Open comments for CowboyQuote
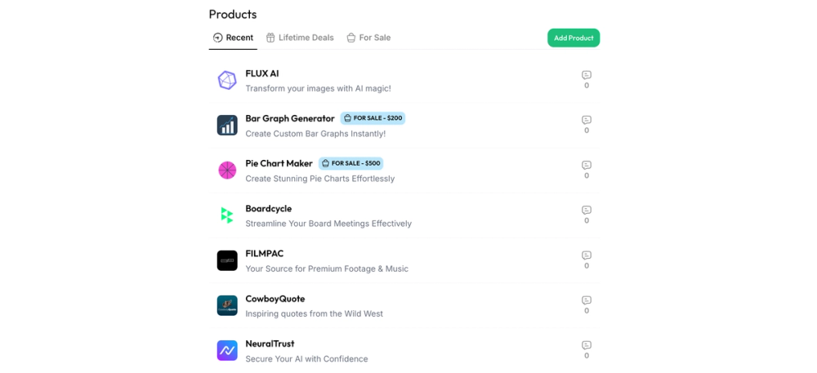The width and height of the screenshot is (817, 373). (587, 305)
